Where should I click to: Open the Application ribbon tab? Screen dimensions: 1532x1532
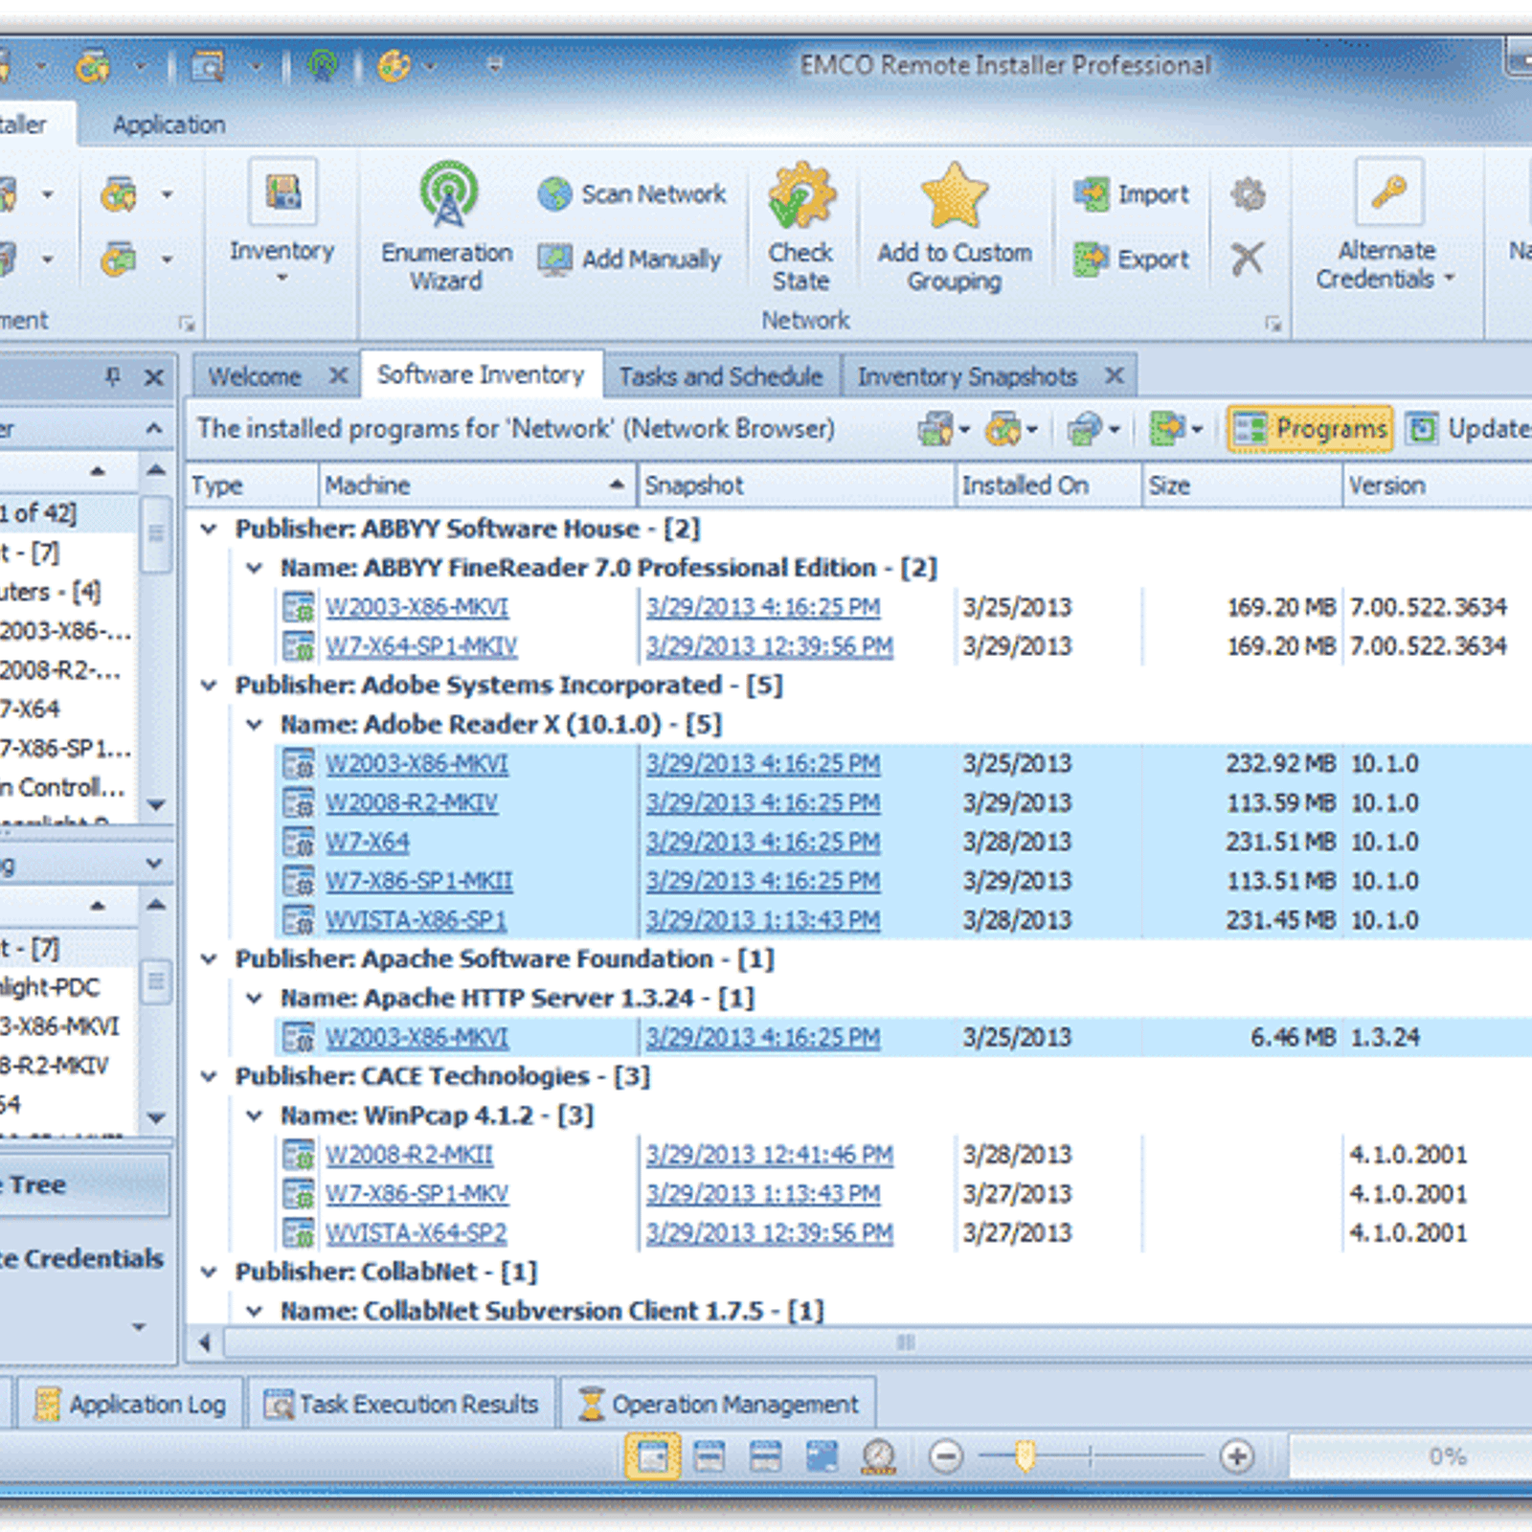(x=169, y=124)
